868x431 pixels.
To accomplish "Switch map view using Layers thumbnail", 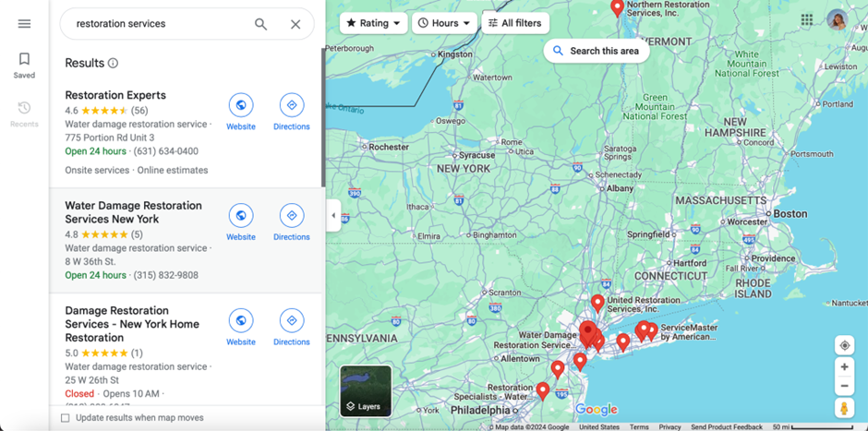I will click(x=366, y=390).
